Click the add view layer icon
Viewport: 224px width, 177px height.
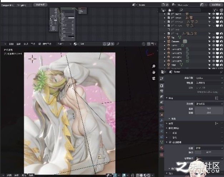tap(202, 5)
